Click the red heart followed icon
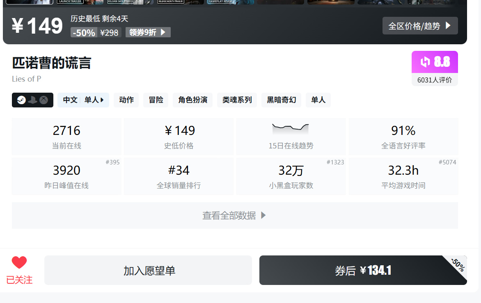 (x=19, y=262)
